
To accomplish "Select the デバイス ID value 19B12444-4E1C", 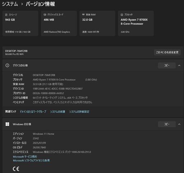I will tap(57, 89).
